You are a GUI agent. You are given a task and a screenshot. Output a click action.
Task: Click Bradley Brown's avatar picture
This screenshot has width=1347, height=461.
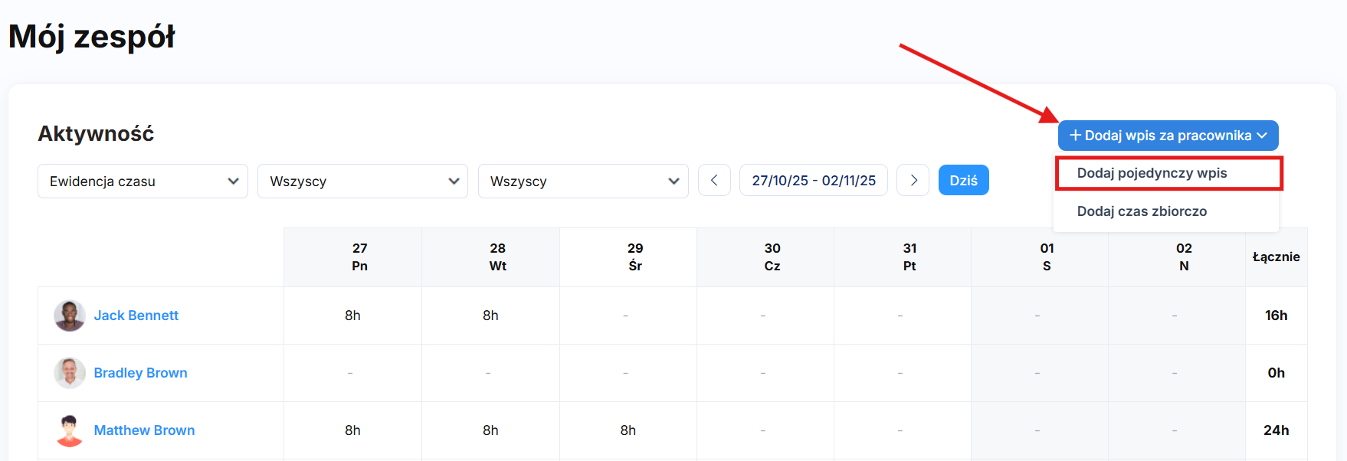(70, 373)
